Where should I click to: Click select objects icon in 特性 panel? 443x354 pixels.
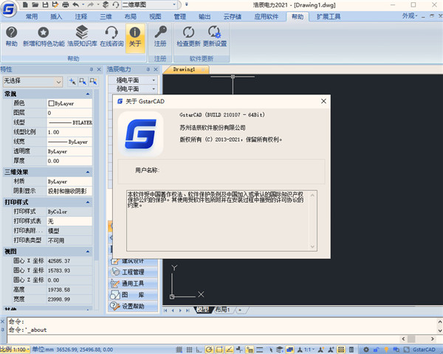coord(83,82)
